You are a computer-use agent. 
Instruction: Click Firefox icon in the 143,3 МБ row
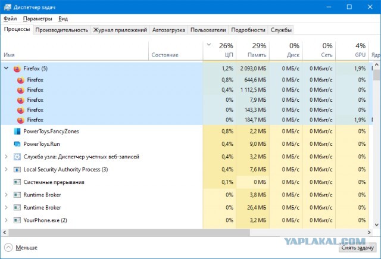[x=21, y=110]
